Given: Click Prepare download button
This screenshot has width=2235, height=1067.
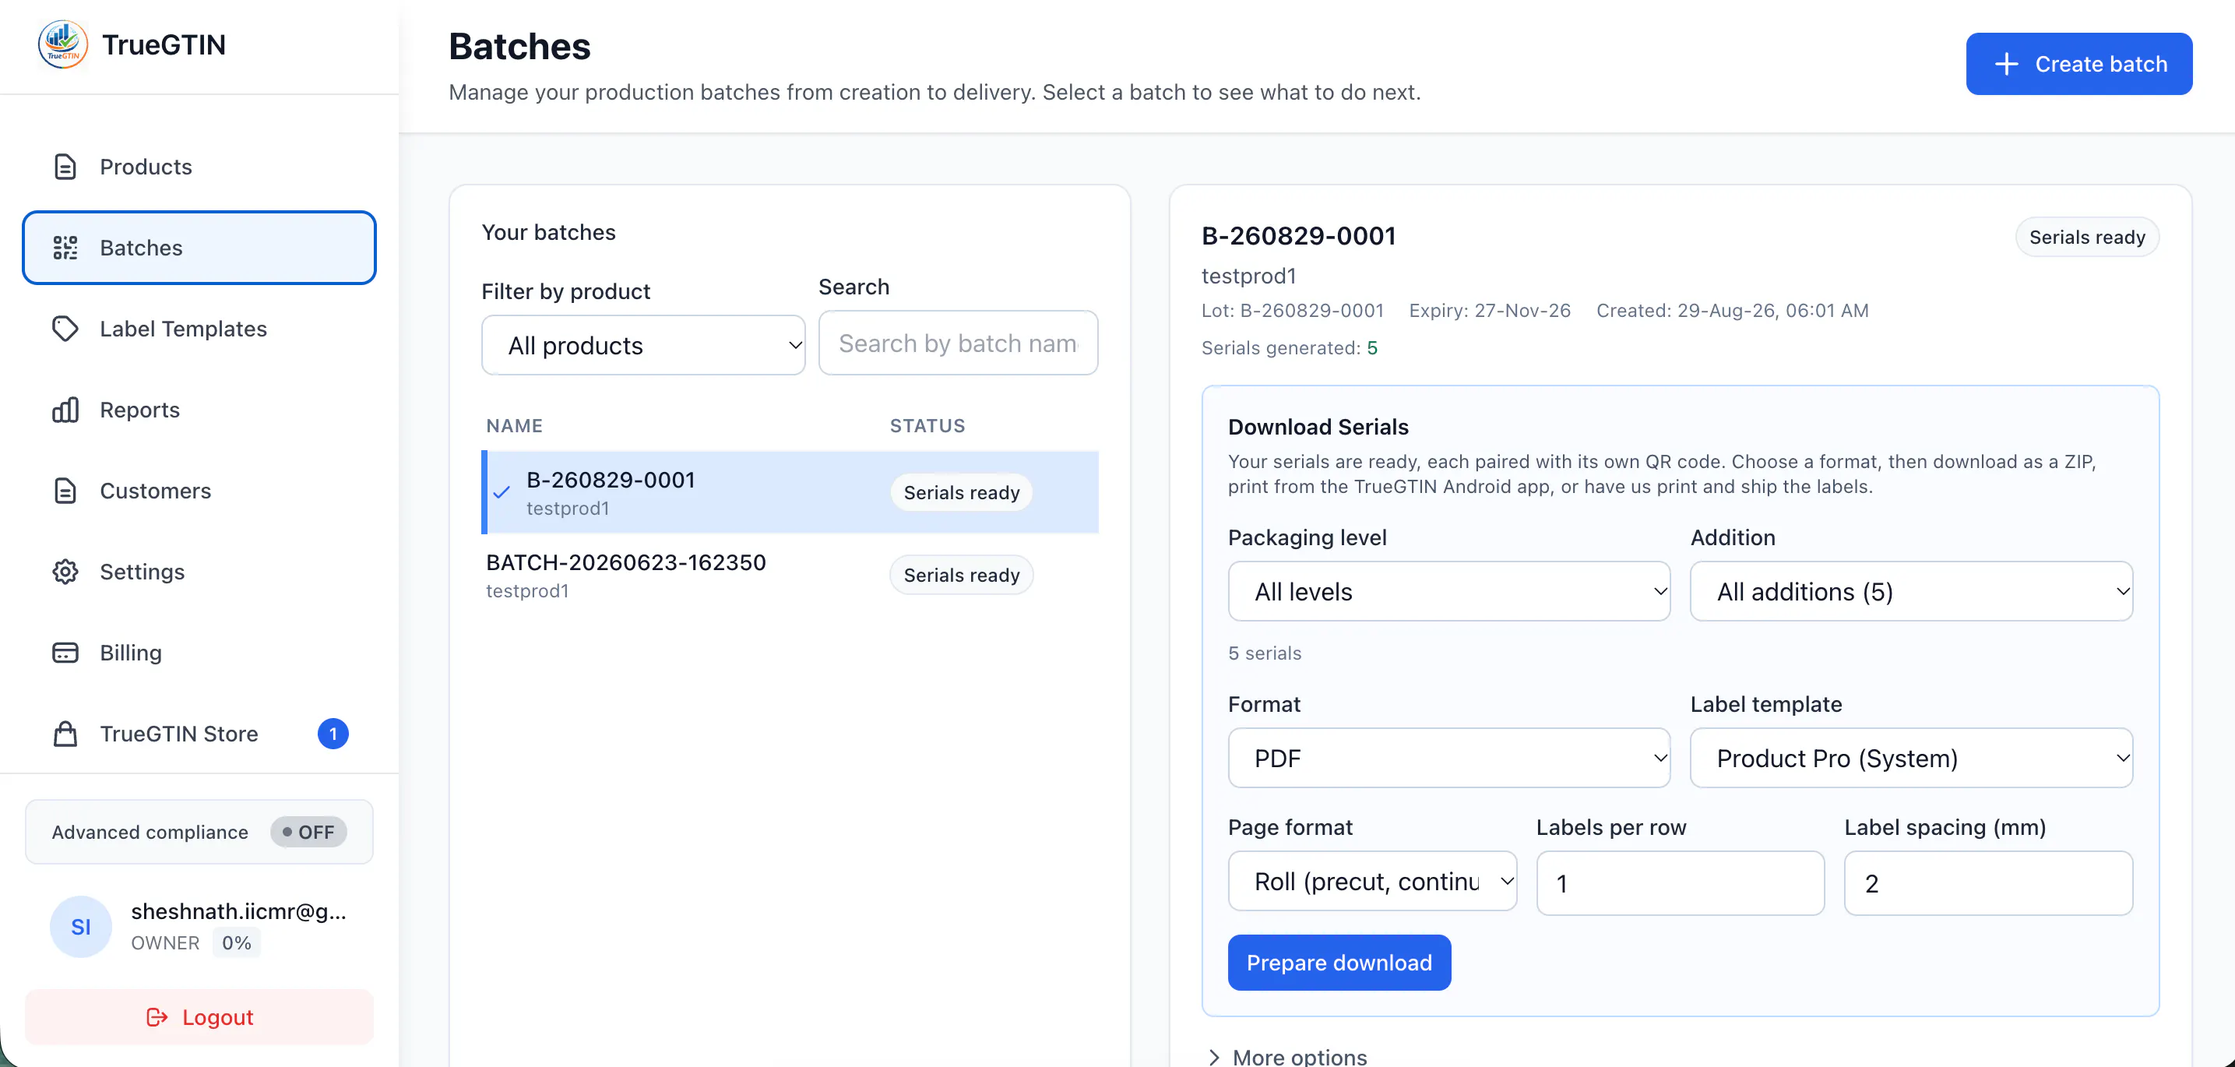Looking at the screenshot, I should 1339,962.
